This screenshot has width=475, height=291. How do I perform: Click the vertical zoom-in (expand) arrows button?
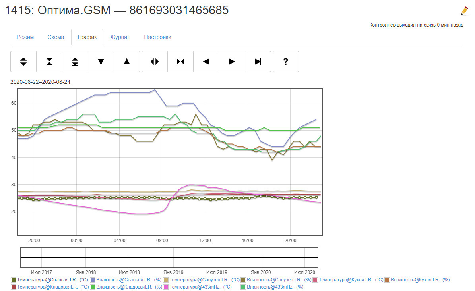23,62
